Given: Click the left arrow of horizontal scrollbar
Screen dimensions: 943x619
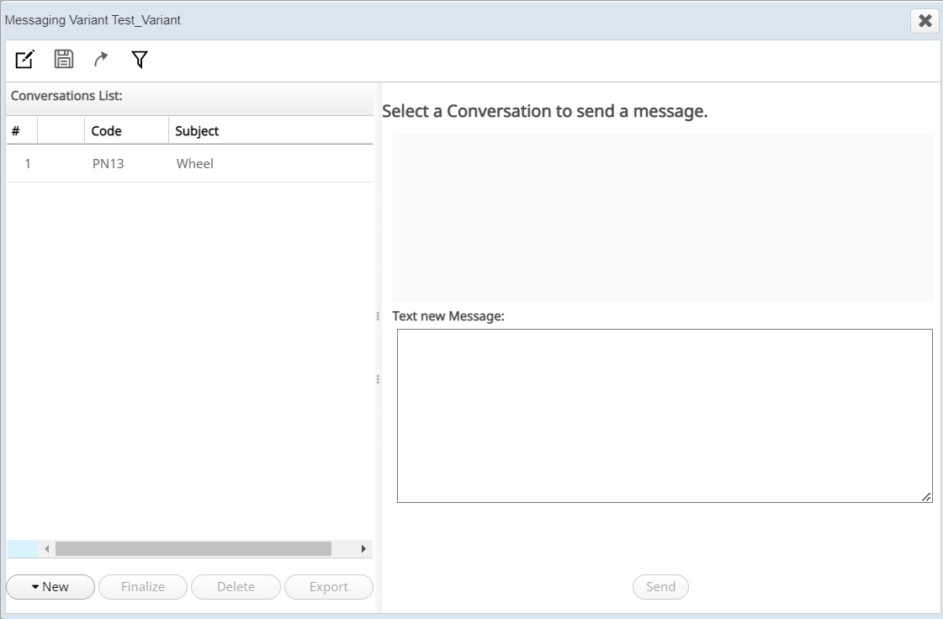Looking at the screenshot, I should point(47,549).
